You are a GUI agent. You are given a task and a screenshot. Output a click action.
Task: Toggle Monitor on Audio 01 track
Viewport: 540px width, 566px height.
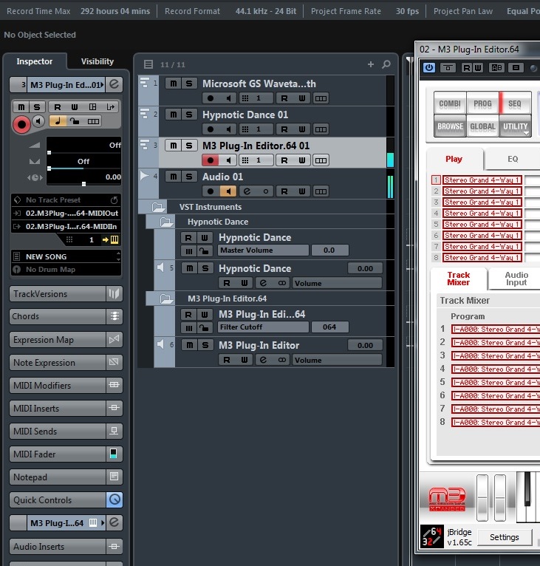[228, 191]
